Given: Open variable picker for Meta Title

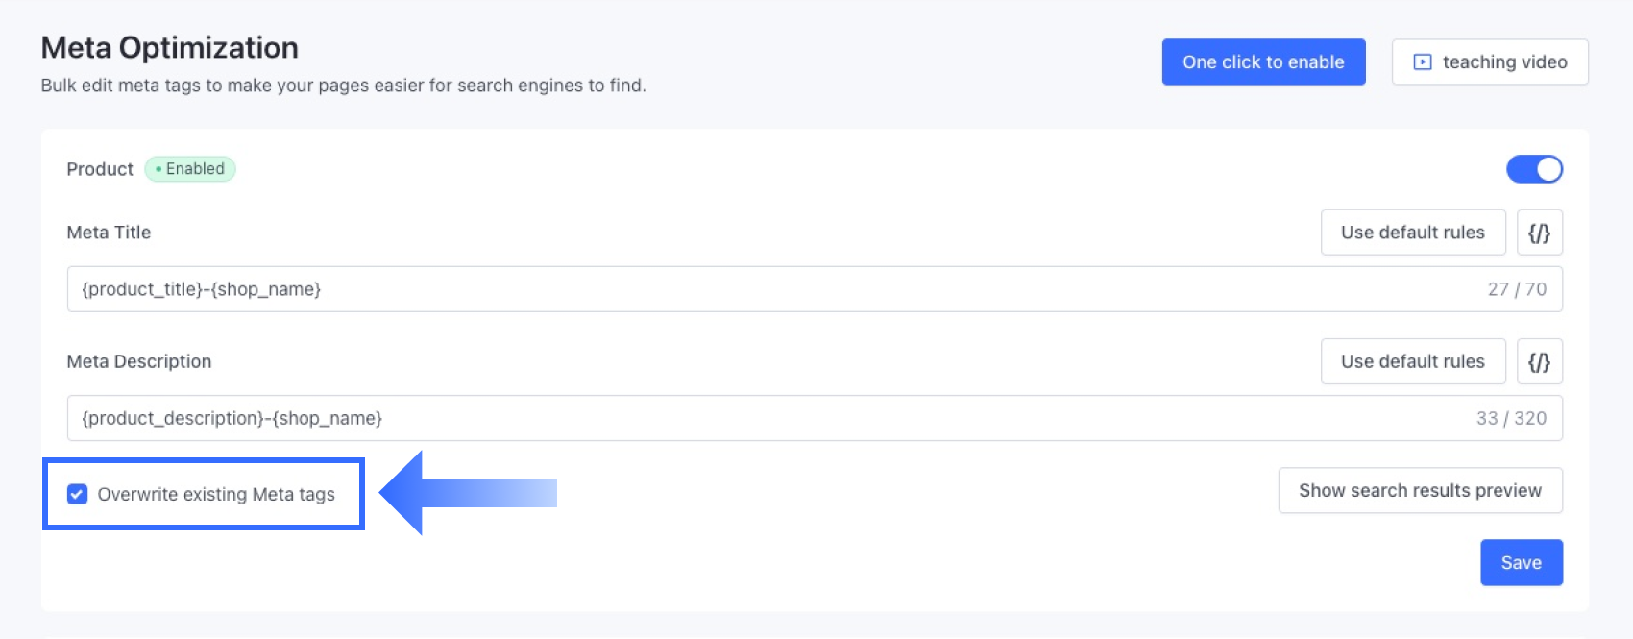Looking at the screenshot, I should coord(1539,233).
